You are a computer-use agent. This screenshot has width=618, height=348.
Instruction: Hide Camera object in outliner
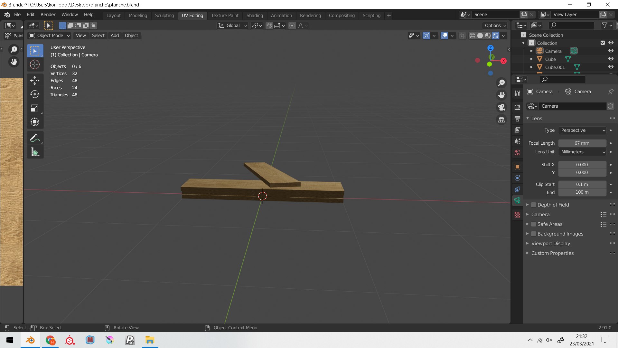(611, 51)
